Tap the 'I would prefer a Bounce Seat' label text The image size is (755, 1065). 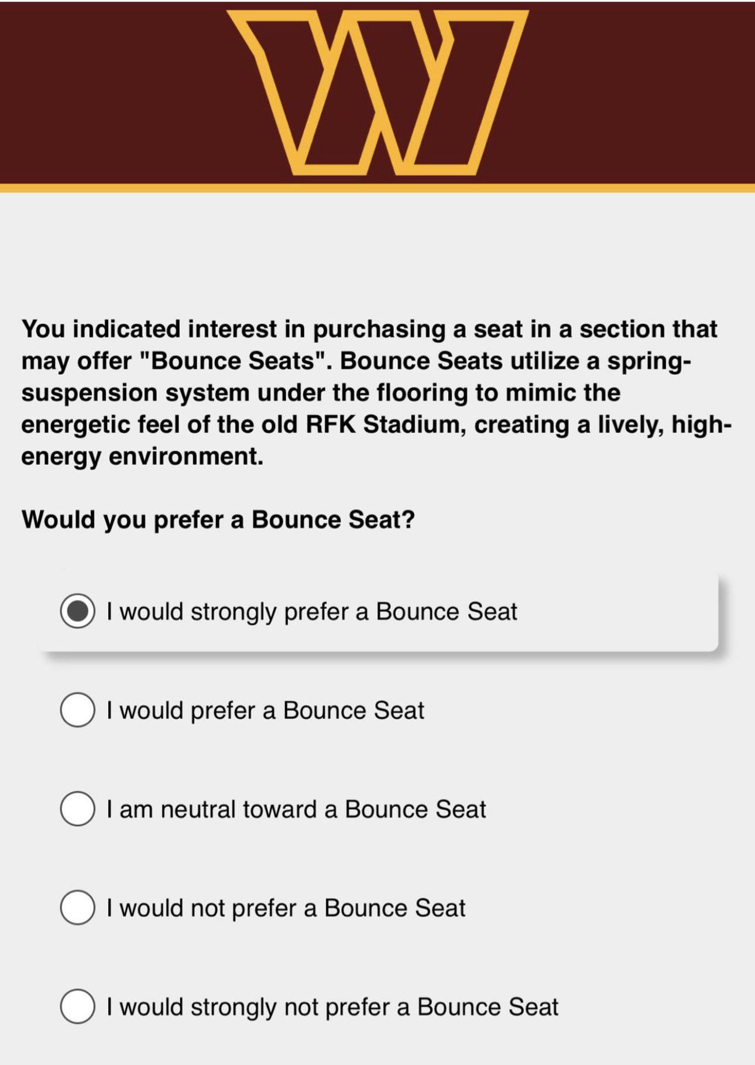[265, 711]
